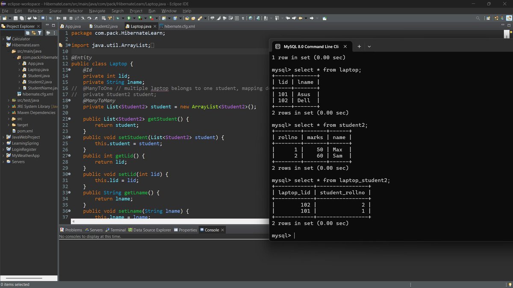Select hibernate.cfg.xml in Project Explorer tree

pyautogui.click(x=35, y=94)
